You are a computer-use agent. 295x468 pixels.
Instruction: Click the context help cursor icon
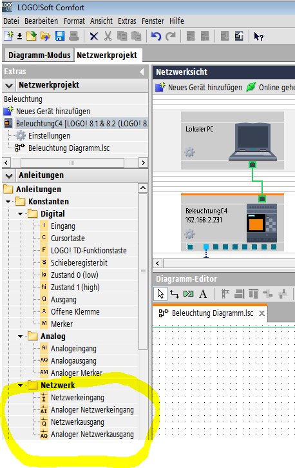[x=258, y=36]
